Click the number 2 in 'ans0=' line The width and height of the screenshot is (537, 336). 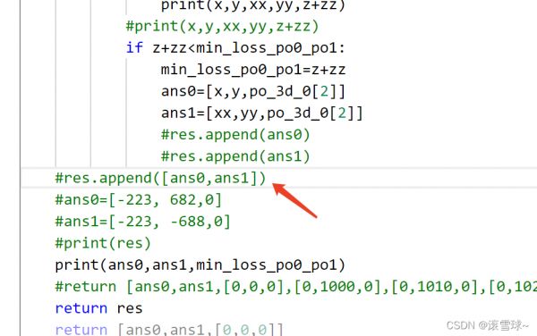pyautogui.click(x=324, y=92)
